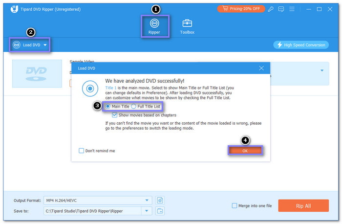Viewport: 342px width, 224px height.
Task: Open the hamburger menu icon
Action: 292,9
